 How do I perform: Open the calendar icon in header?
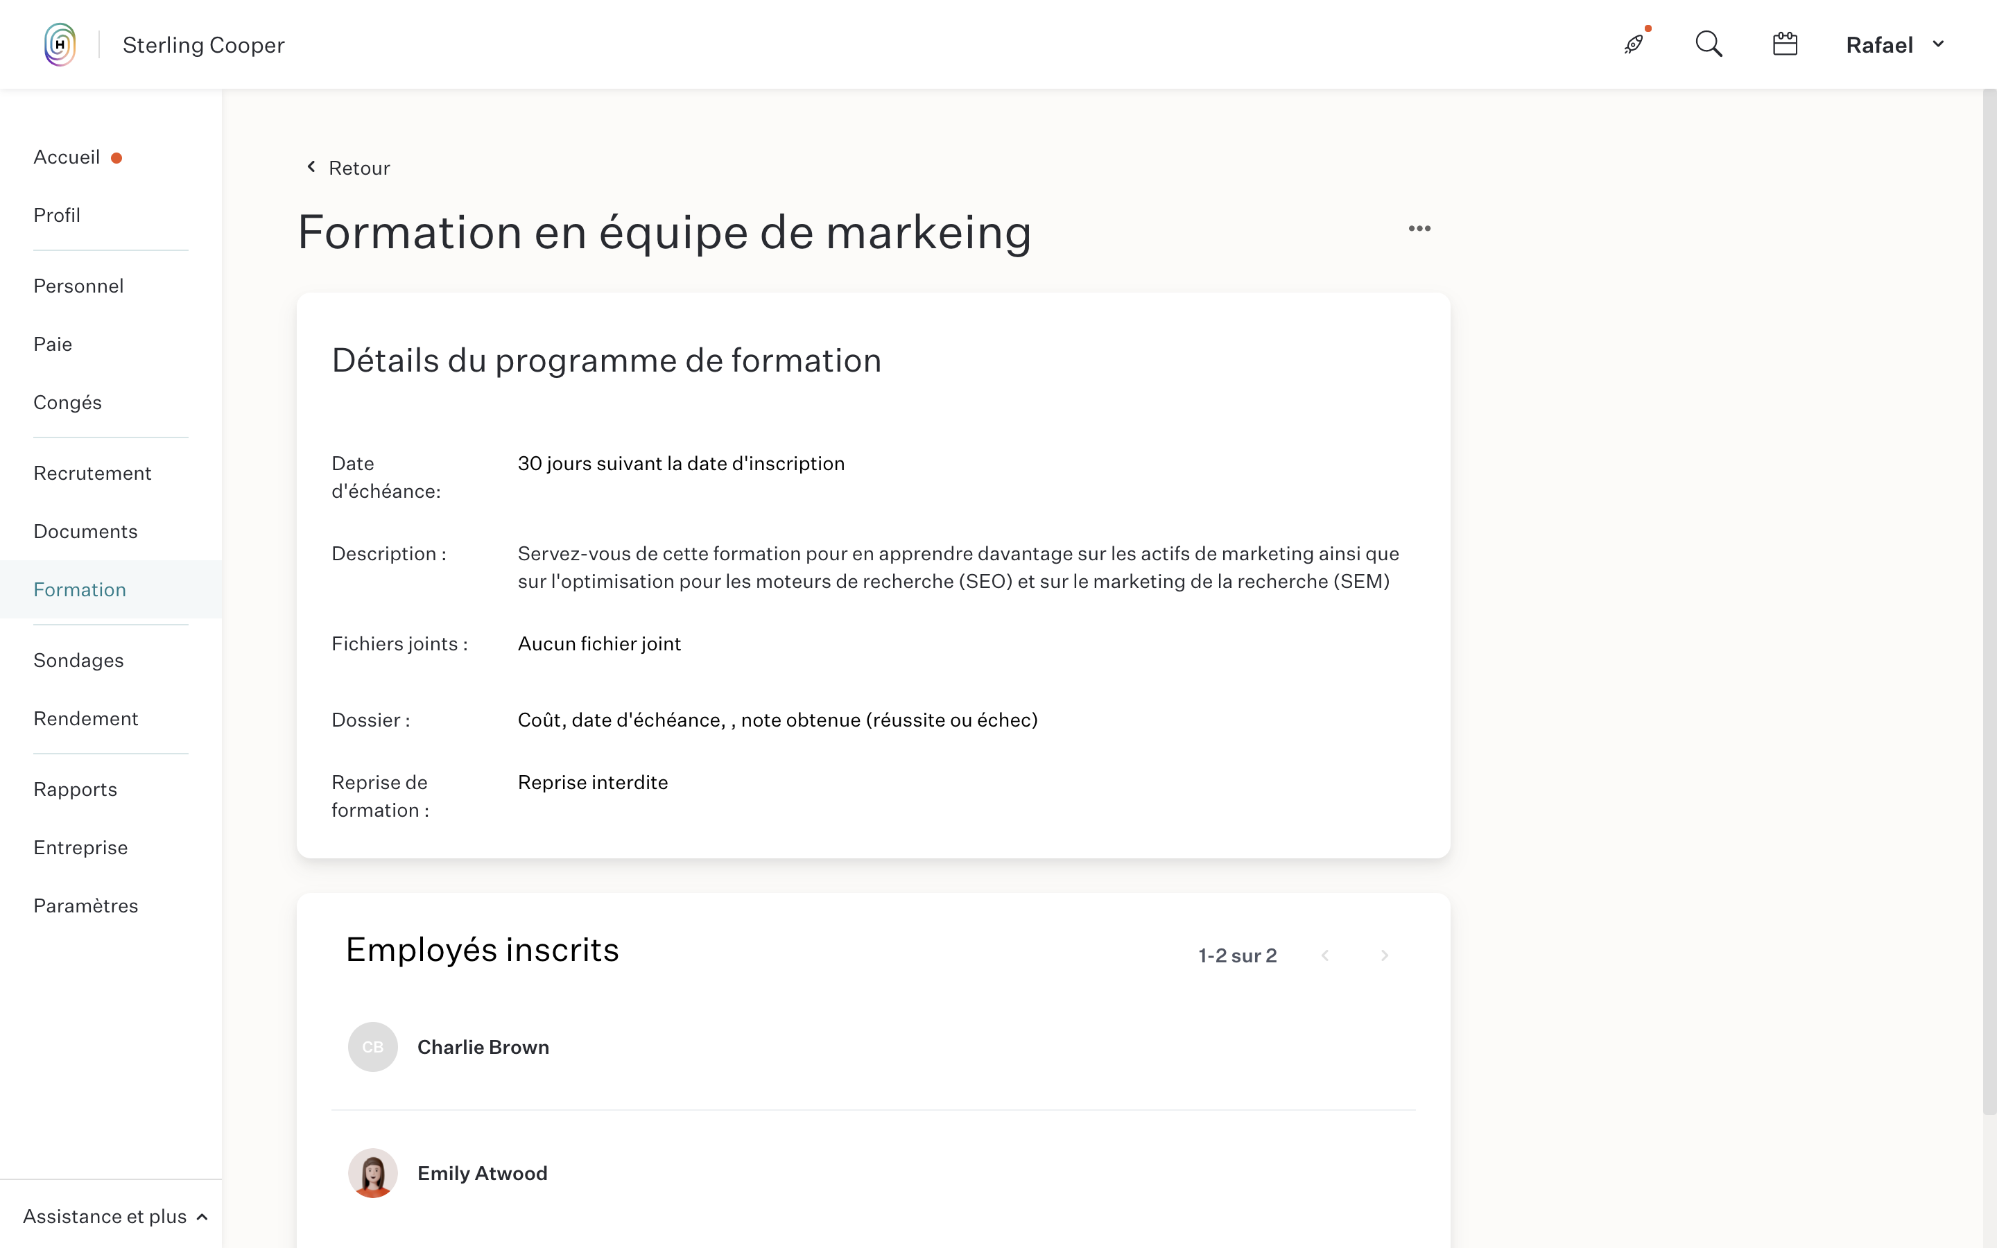click(x=1784, y=44)
